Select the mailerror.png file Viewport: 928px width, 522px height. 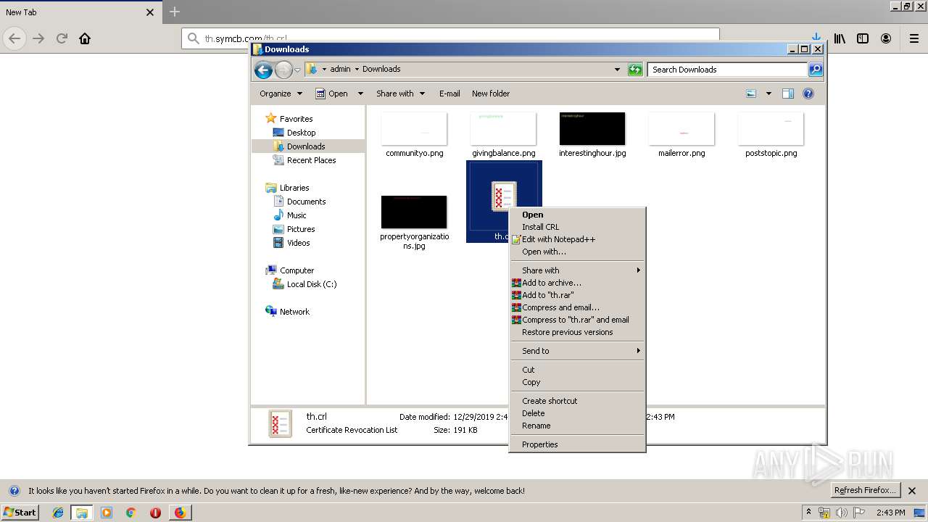pos(681,135)
